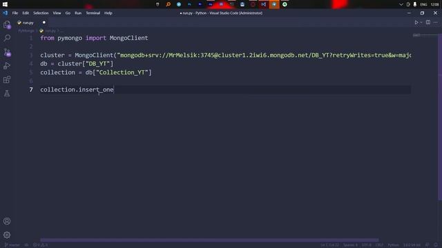Open the Search view in activity bar
This screenshot has width=442, height=248.
coord(7,38)
